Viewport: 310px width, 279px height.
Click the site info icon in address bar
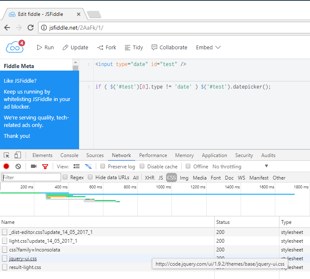click(44, 28)
